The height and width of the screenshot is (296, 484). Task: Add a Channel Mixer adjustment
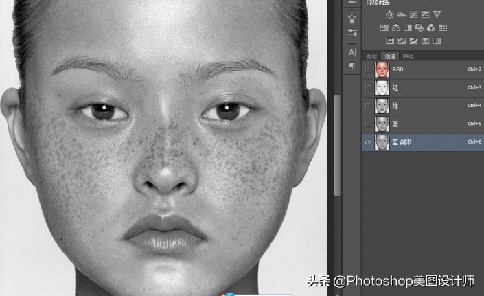(431, 27)
